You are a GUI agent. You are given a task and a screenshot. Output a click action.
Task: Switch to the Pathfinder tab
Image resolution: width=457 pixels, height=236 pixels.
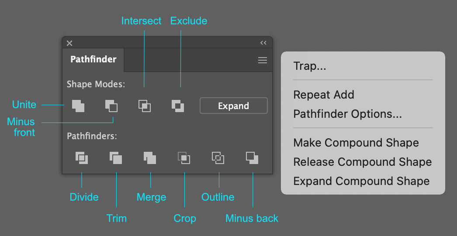click(93, 59)
